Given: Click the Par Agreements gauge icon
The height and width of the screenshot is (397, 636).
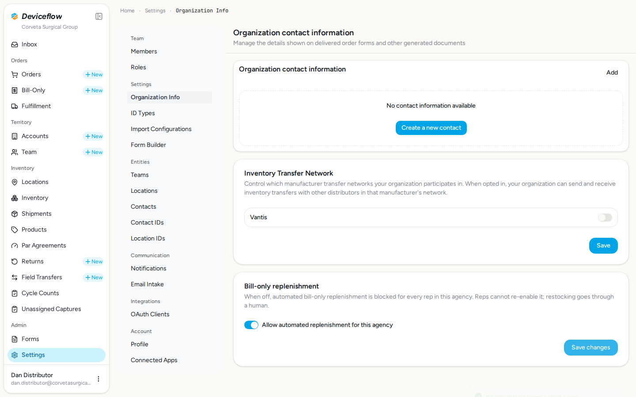Looking at the screenshot, I should point(15,246).
